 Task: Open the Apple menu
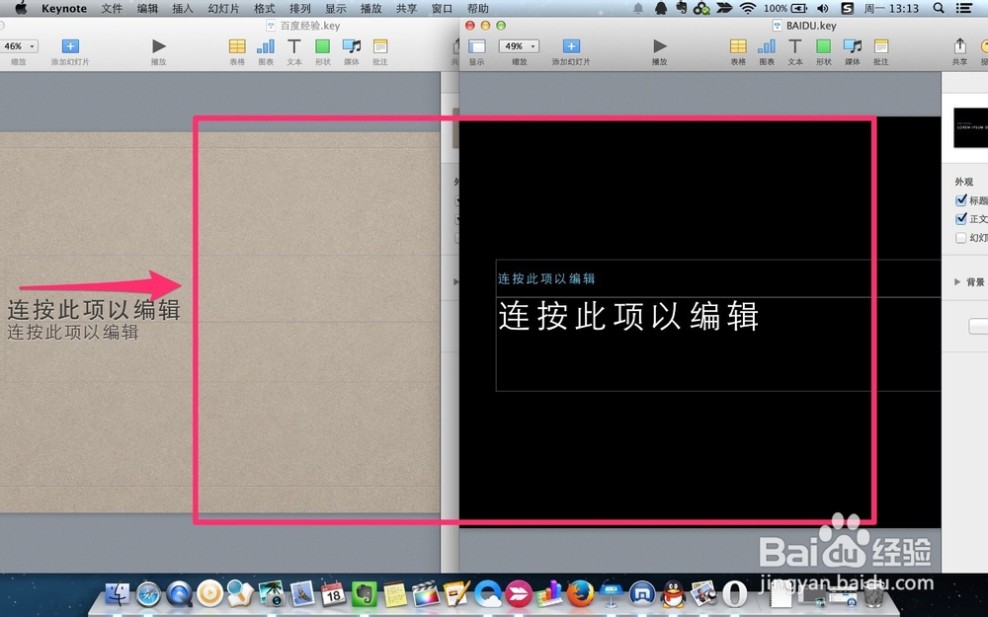pyautogui.click(x=21, y=8)
